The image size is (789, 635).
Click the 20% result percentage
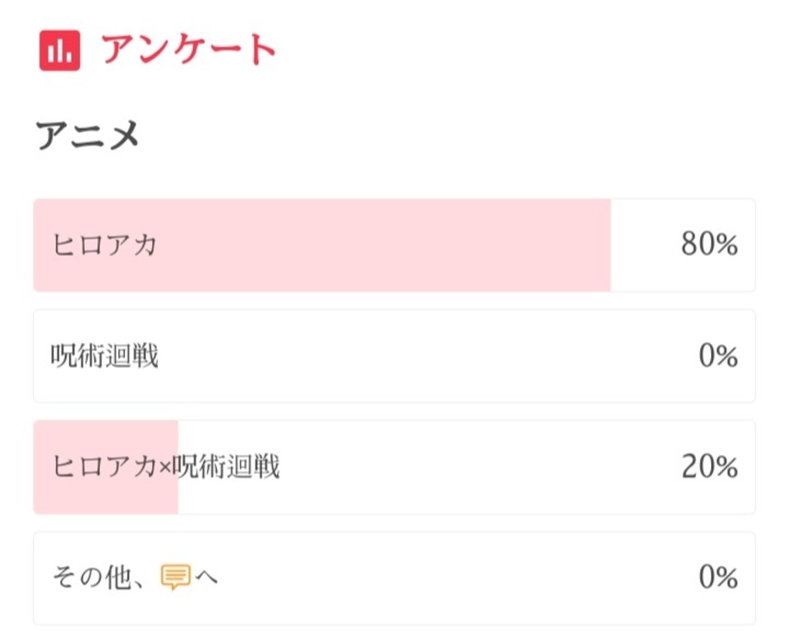click(x=709, y=466)
